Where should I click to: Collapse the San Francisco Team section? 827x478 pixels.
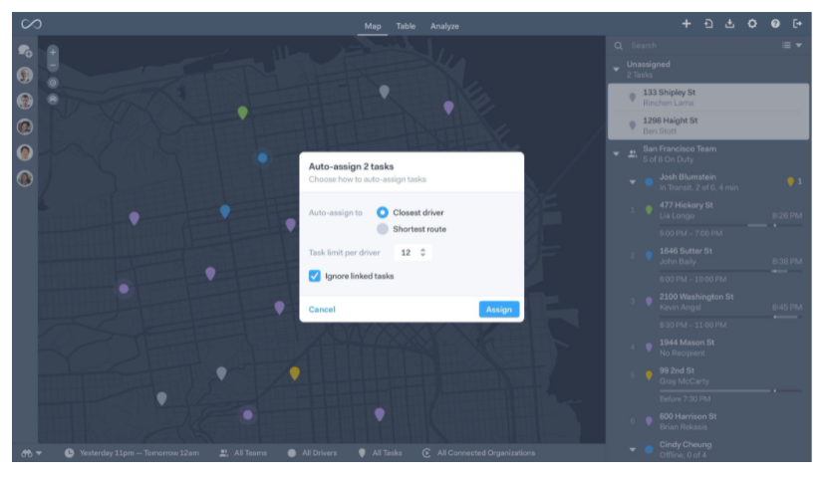pos(616,154)
